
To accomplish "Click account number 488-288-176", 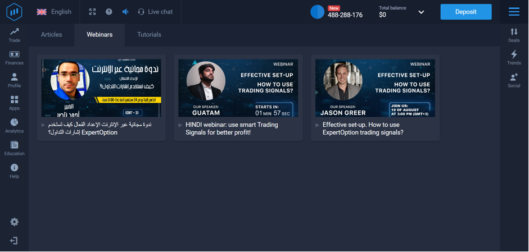I will [345, 15].
